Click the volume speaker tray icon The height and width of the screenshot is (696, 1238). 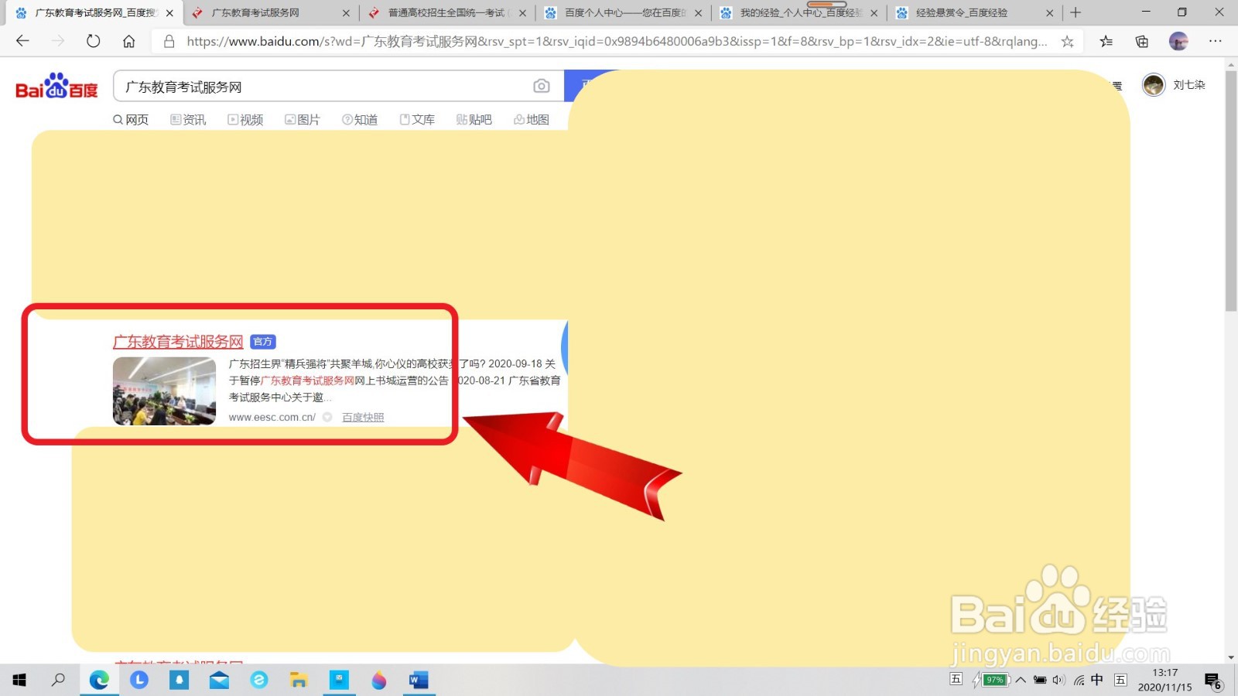click(1058, 681)
